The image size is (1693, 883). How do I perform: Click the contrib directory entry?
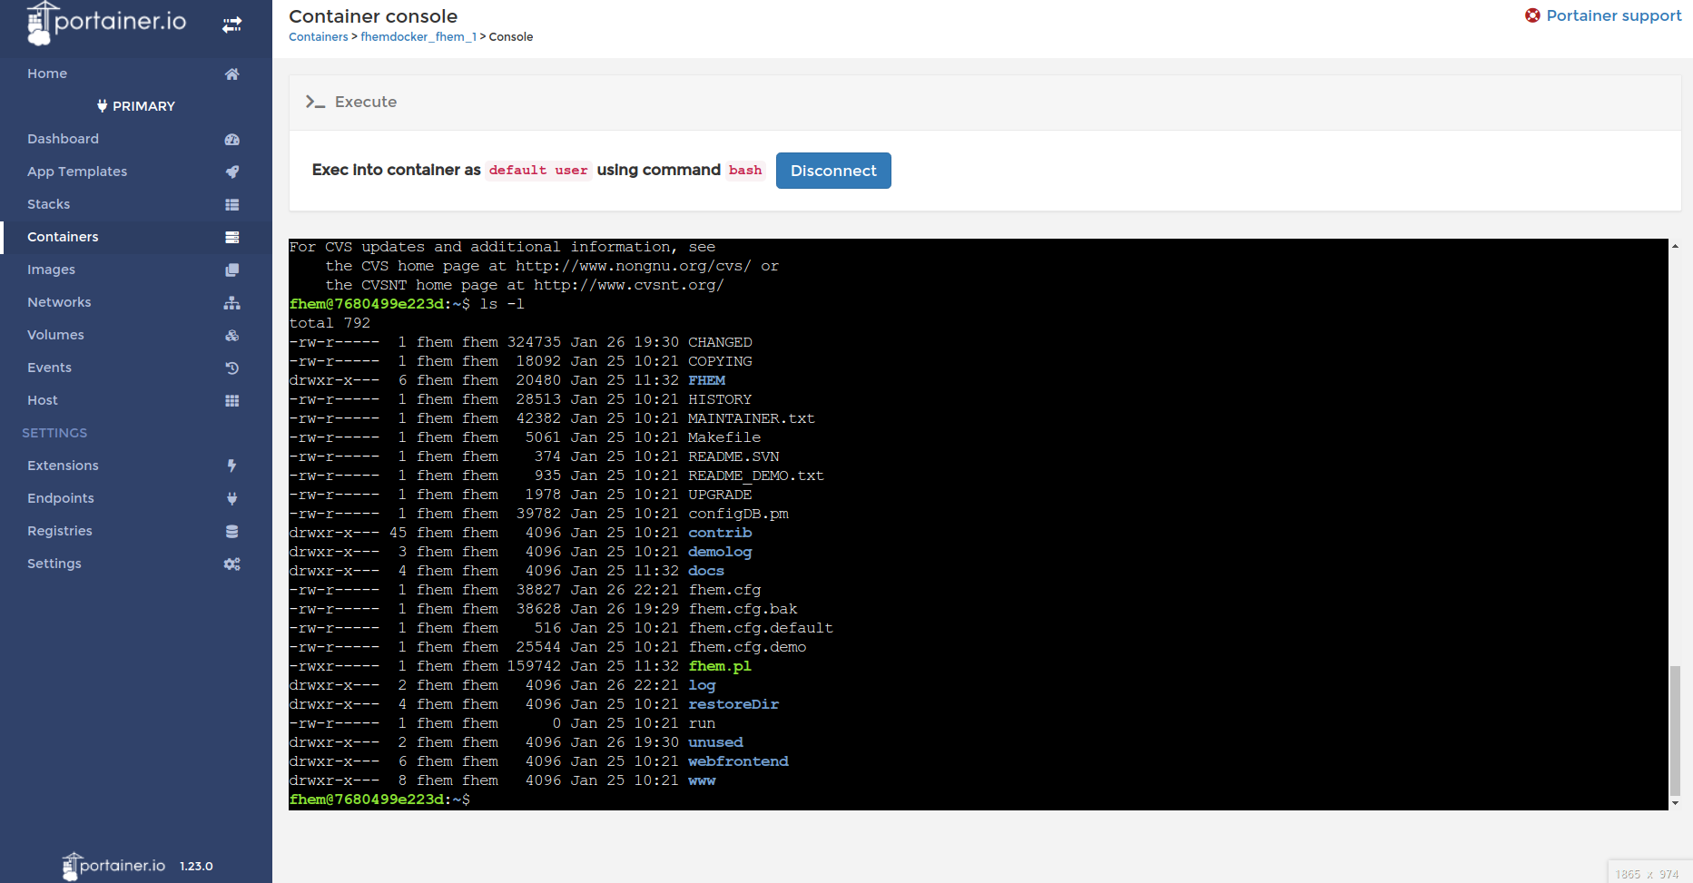720,533
